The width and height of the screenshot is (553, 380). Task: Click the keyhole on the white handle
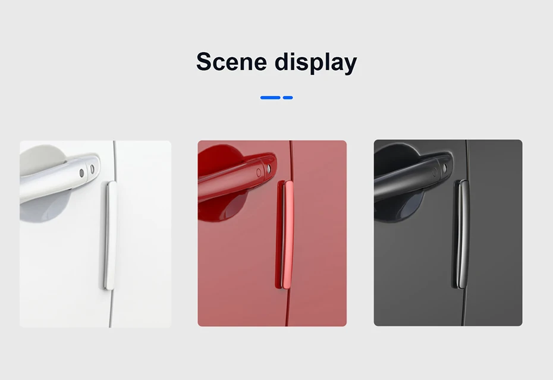(x=92, y=169)
